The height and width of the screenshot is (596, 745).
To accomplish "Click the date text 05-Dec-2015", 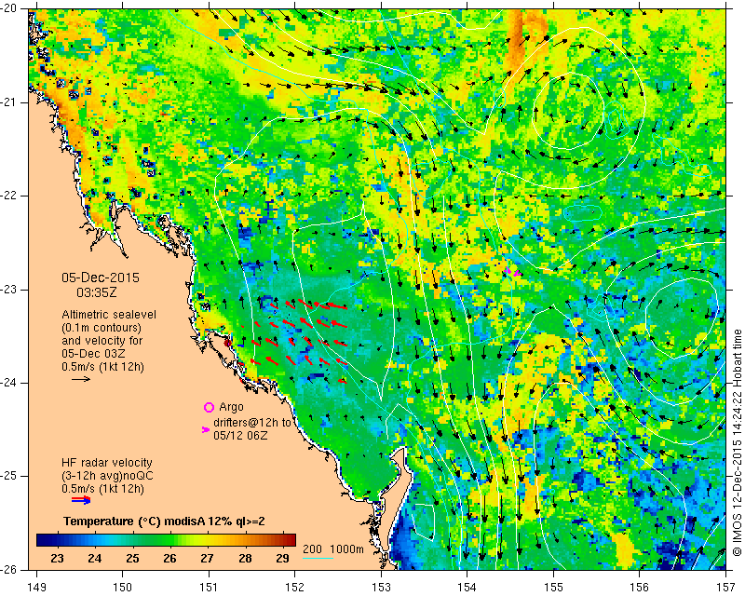I will pyautogui.click(x=101, y=278).
